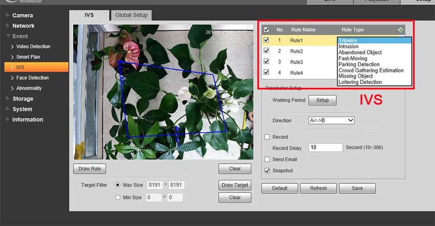This screenshot has height=226, width=435.
Task: Open the Face Detection page
Action: click(x=32, y=78)
